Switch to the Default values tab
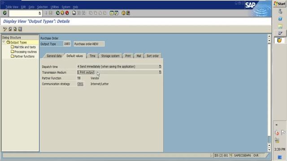This screenshot has width=287, height=161. (75, 56)
